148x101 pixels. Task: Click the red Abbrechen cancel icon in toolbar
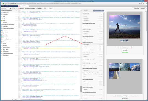click(19, 8)
